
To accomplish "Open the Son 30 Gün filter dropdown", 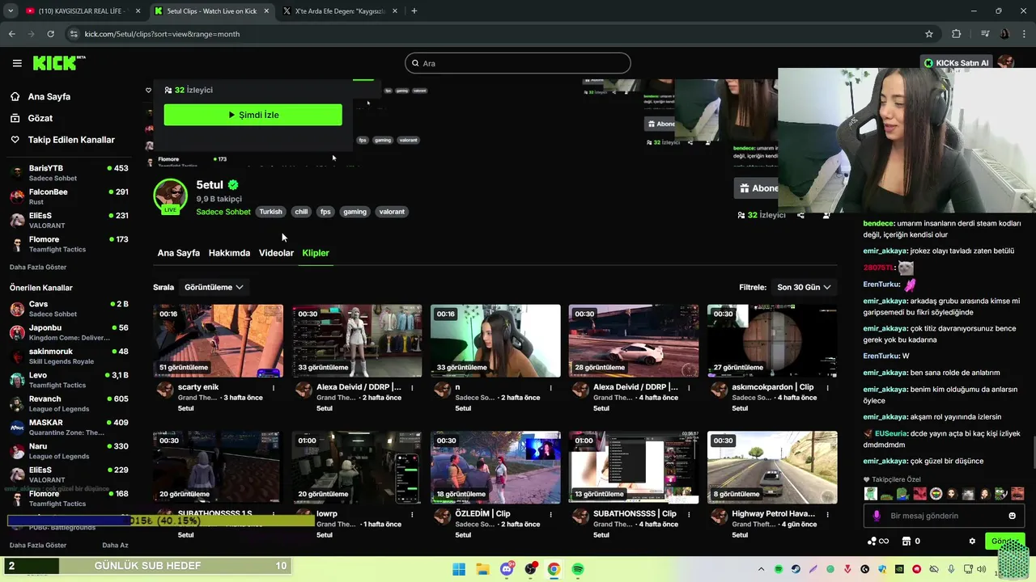I will pos(804,287).
